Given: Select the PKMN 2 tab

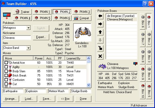Looking at the screenshot, I should tap(62, 12).
